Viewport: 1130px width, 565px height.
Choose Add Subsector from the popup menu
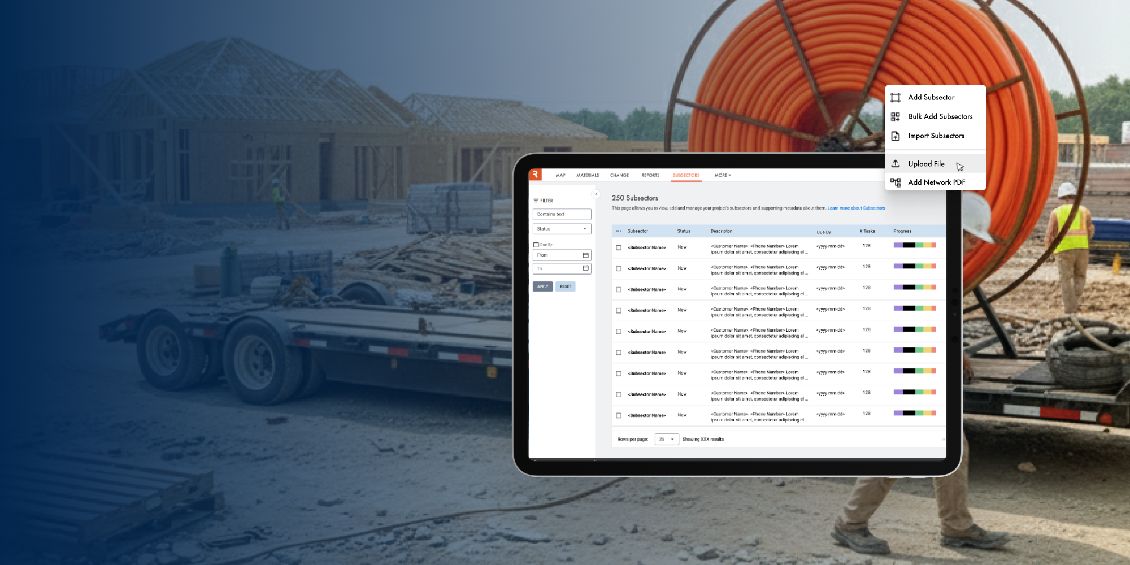(936, 98)
